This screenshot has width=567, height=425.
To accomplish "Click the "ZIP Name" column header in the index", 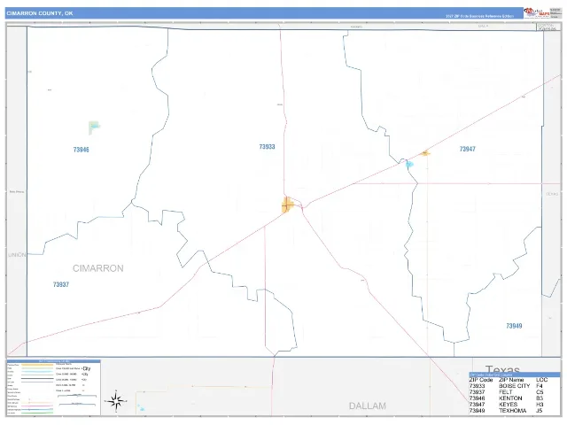I will 511,380.
